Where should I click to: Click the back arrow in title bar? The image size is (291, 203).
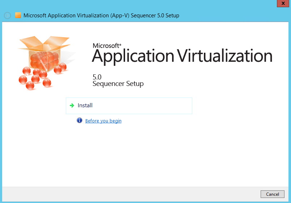pyautogui.click(x=8, y=16)
